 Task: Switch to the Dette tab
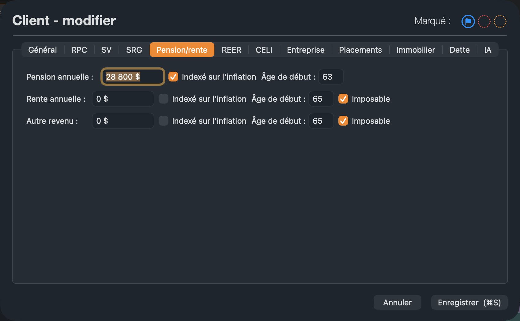tap(460, 50)
